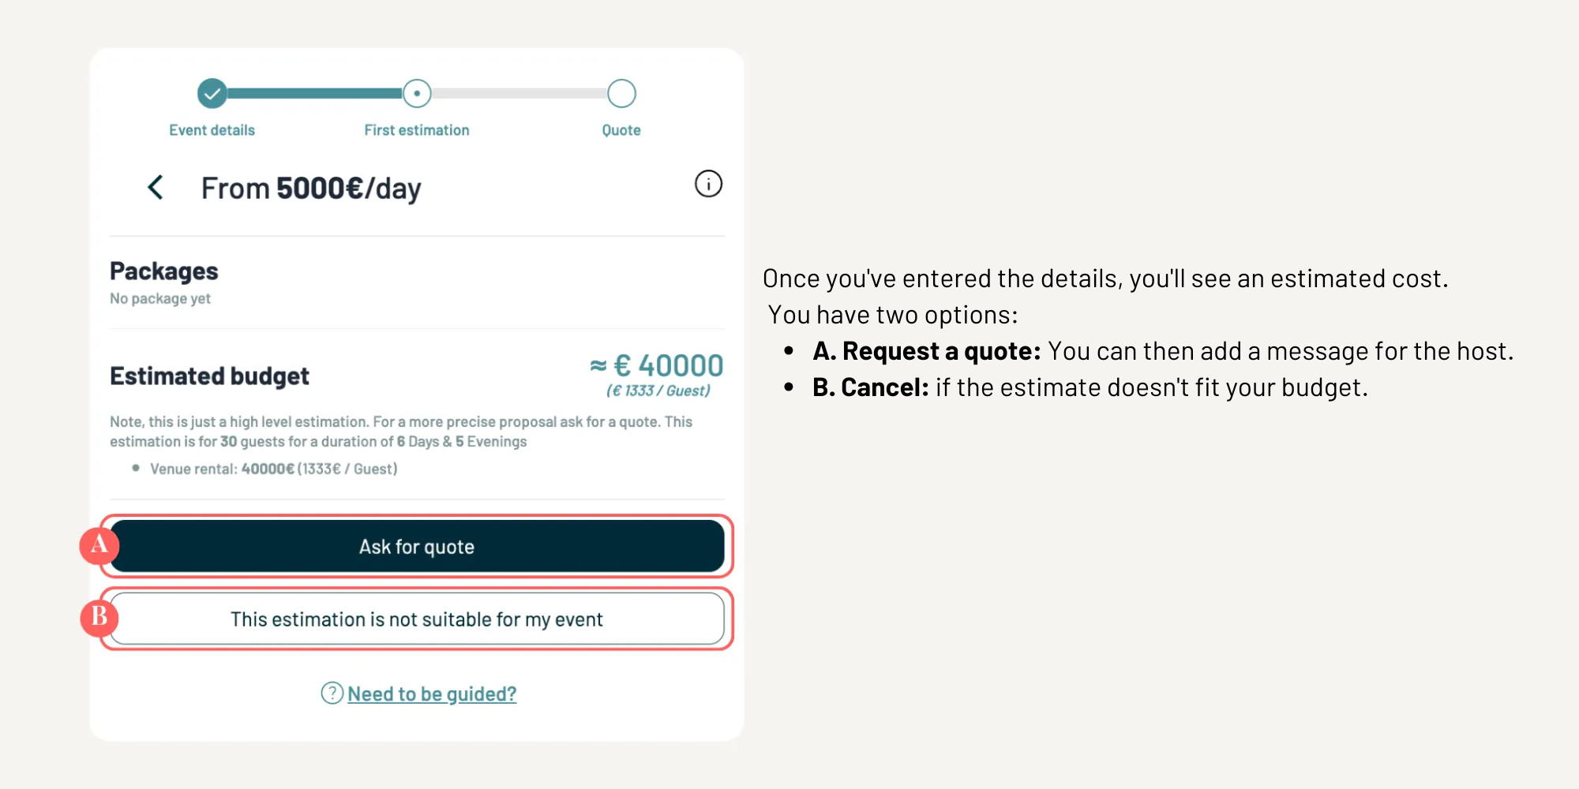Click the unfilled grey progress bar segment
This screenshot has height=789, width=1579.
[519, 94]
